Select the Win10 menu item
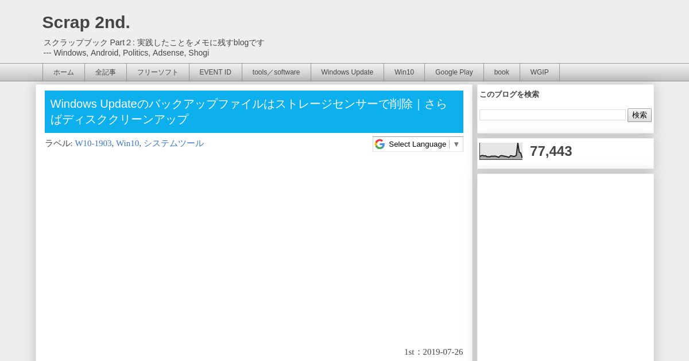This screenshot has height=361, width=689. pos(404,72)
